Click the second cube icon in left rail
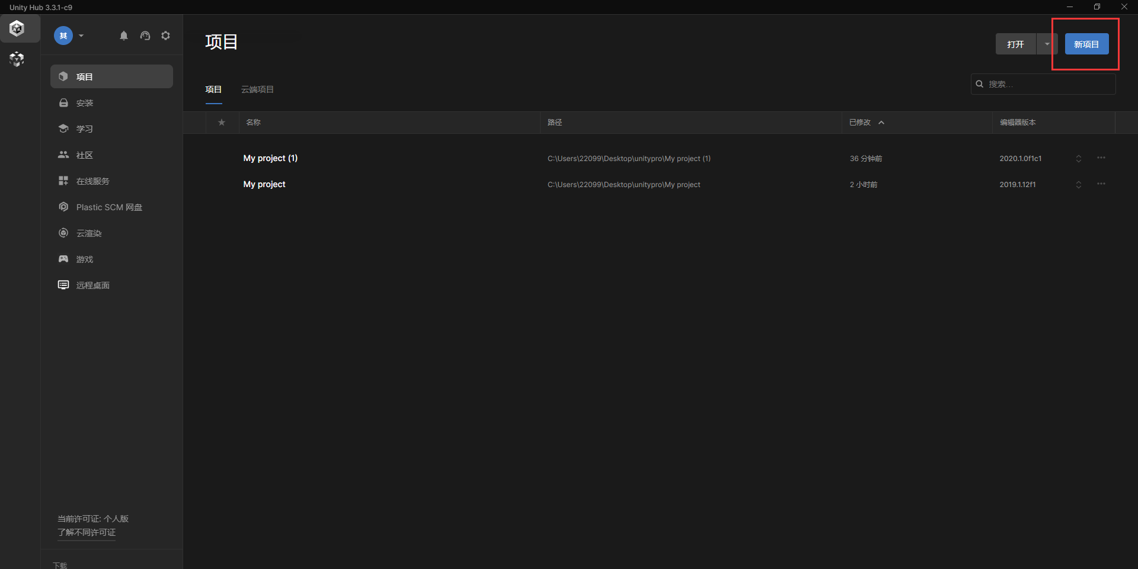This screenshot has height=569, width=1138. click(x=17, y=59)
